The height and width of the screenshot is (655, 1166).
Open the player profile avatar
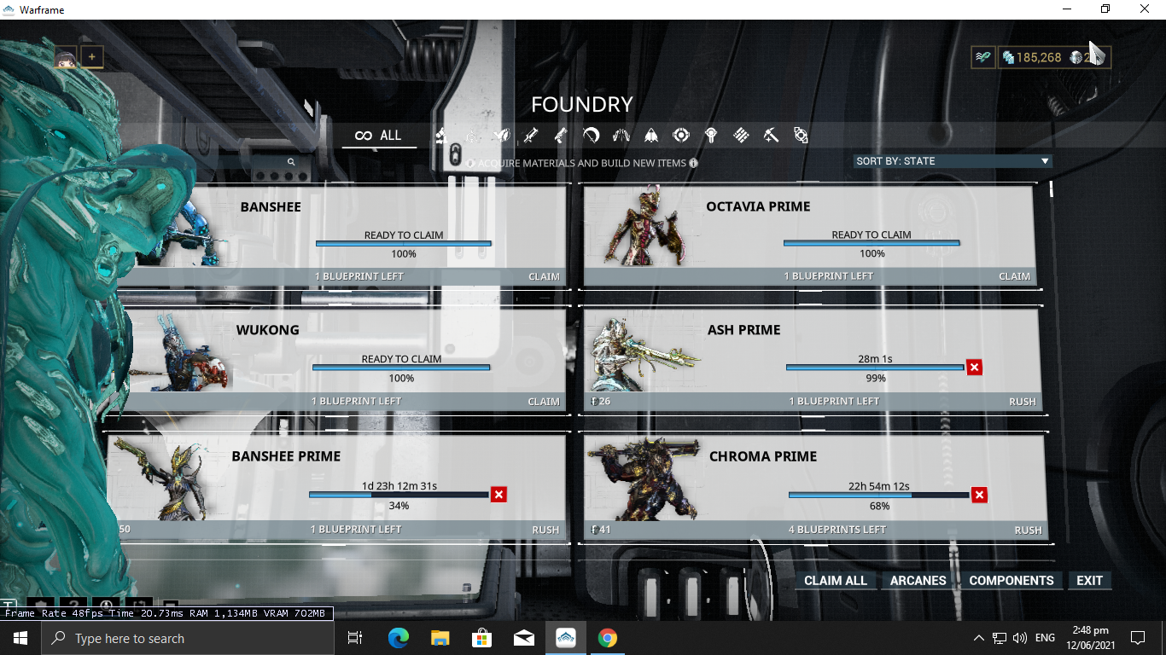[x=66, y=58]
